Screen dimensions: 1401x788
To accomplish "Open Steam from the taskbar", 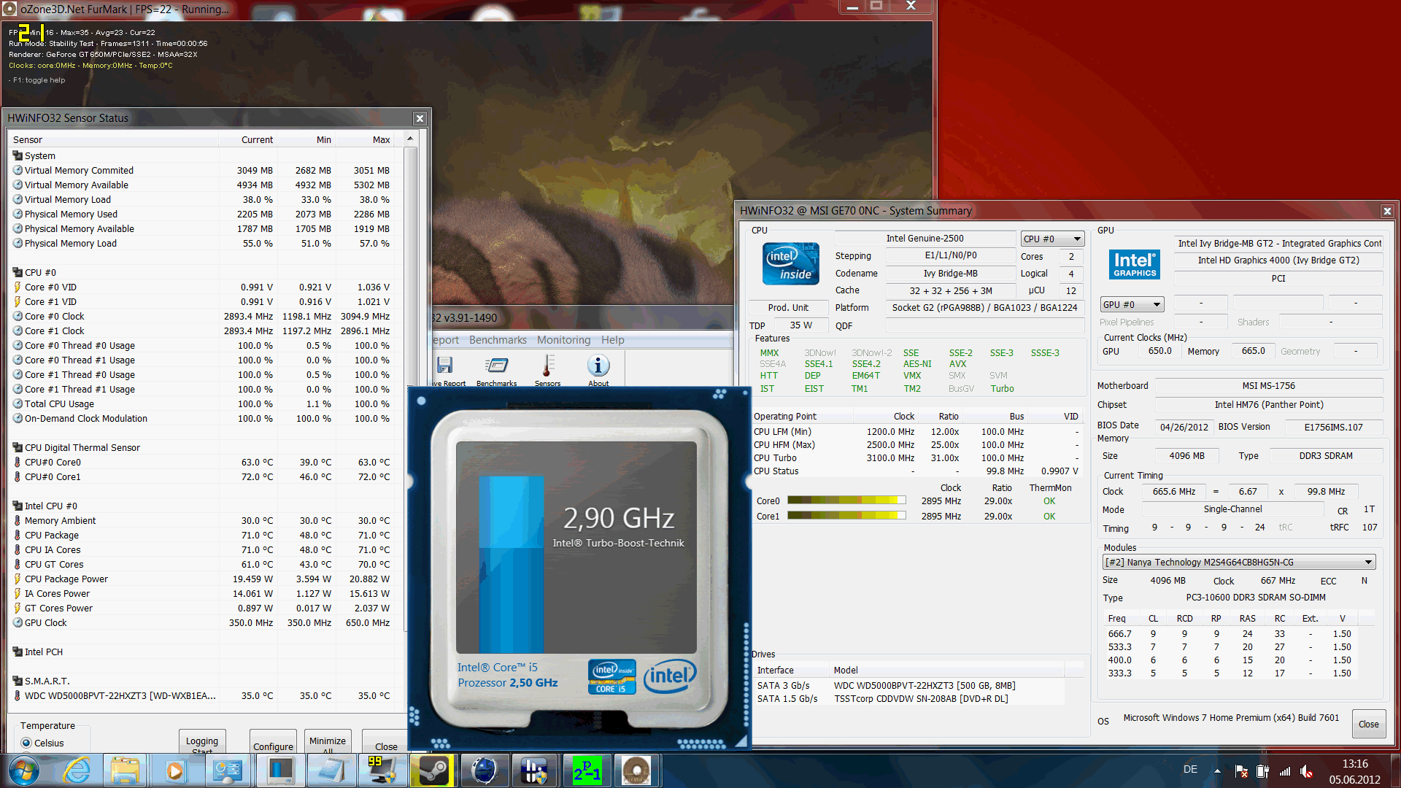I will pos(433,770).
